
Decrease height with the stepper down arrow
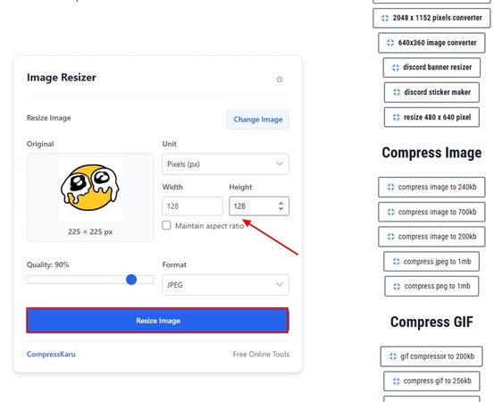click(280, 209)
